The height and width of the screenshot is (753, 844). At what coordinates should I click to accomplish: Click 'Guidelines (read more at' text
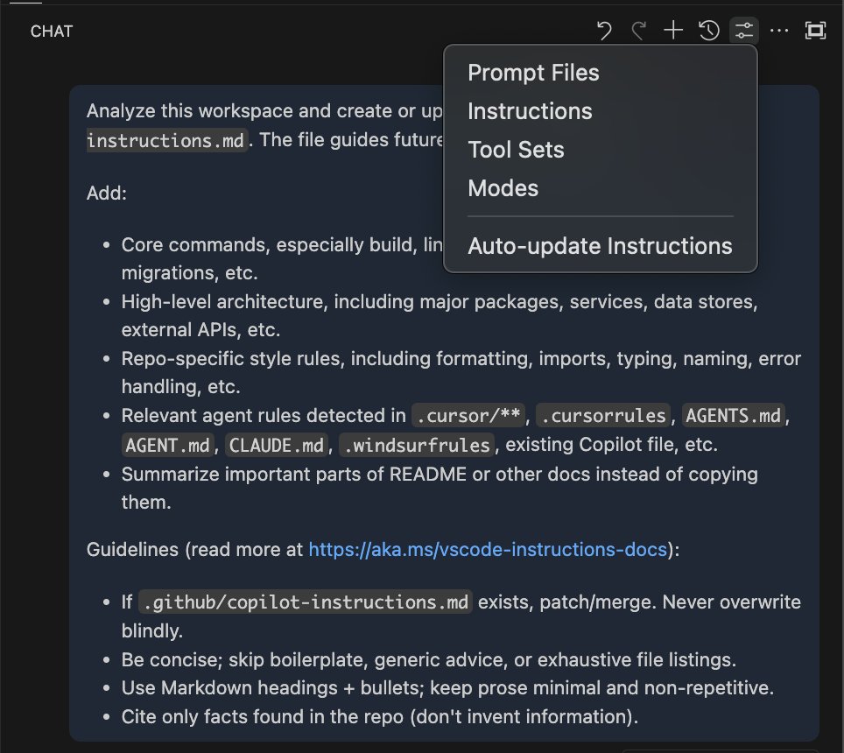(195, 550)
